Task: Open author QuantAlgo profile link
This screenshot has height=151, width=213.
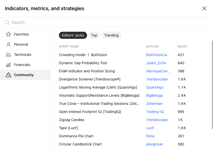Action: click(x=155, y=87)
